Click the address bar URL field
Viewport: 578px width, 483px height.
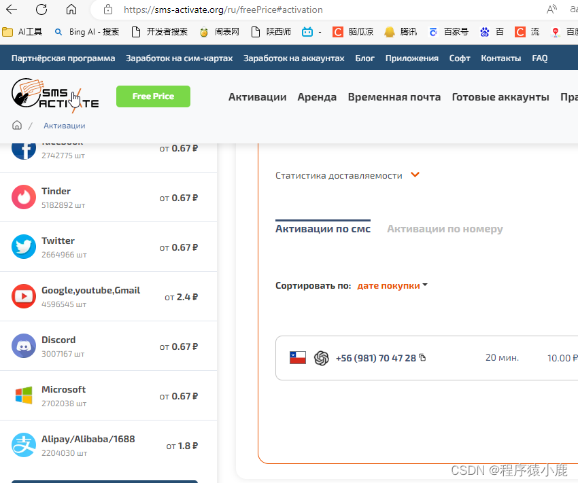pos(224,10)
